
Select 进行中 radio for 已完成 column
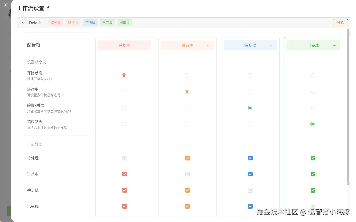[x=313, y=92]
